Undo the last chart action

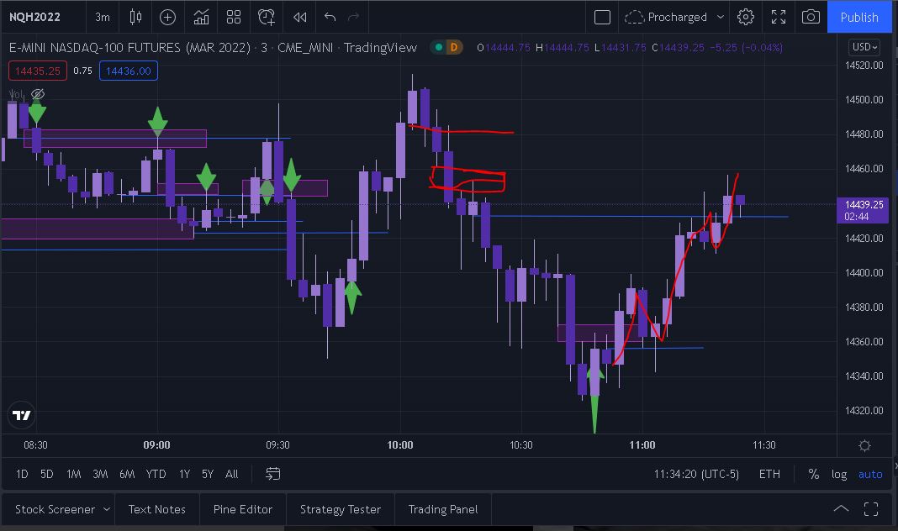click(x=330, y=17)
